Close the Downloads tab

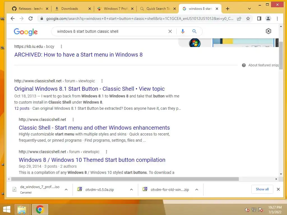point(89,9)
